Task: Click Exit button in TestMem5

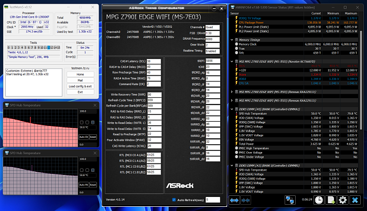Action: 80,92
